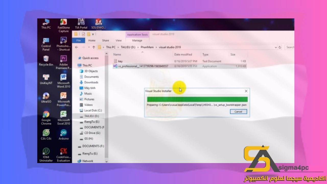Viewport: 327px width, 184px height.
Task: Click the Up one level arrow
Action: [94, 47]
